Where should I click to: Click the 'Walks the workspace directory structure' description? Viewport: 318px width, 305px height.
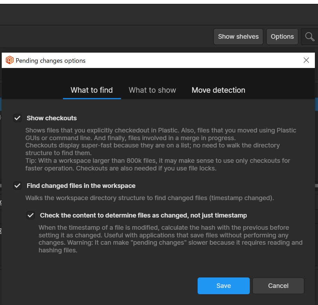[150, 198]
